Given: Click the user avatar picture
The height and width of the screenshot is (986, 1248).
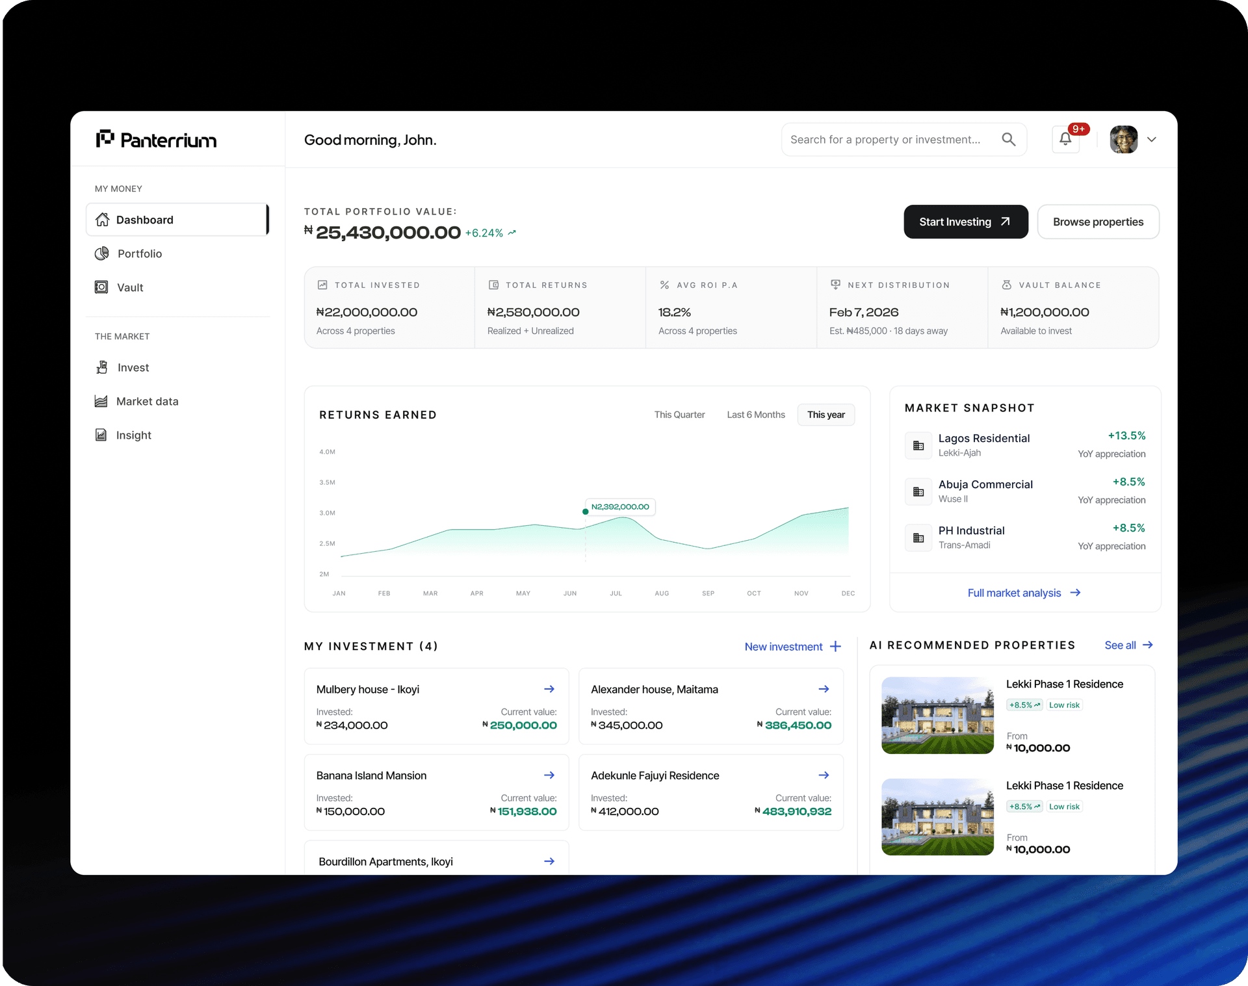Looking at the screenshot, I should pos(1123,139).
